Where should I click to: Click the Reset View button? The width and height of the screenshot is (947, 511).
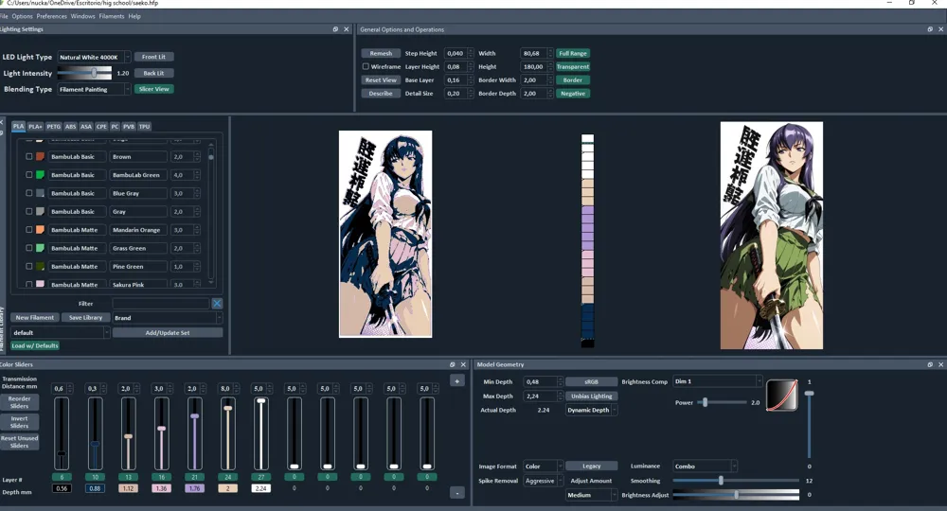381,79
